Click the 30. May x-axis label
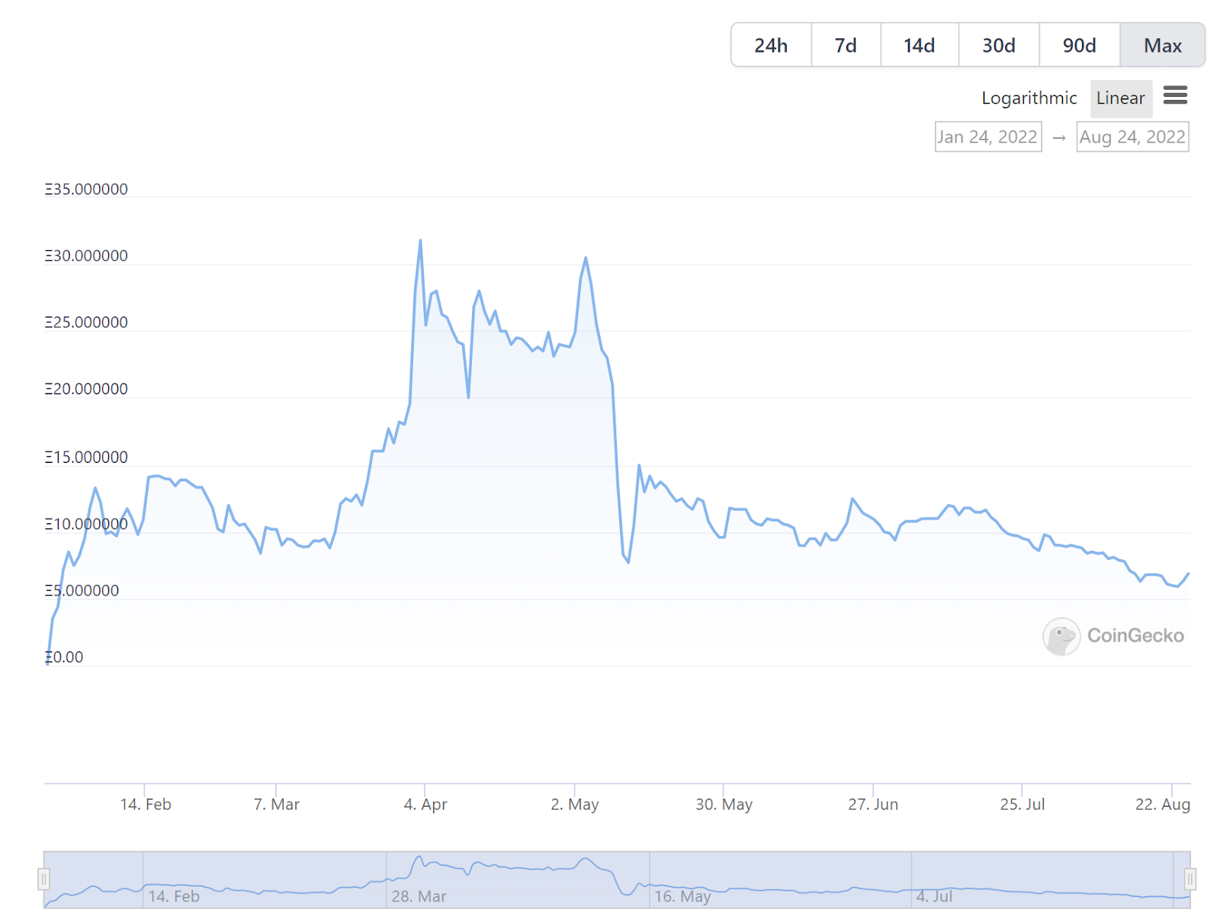1220x916 pixels. point(724,805)
